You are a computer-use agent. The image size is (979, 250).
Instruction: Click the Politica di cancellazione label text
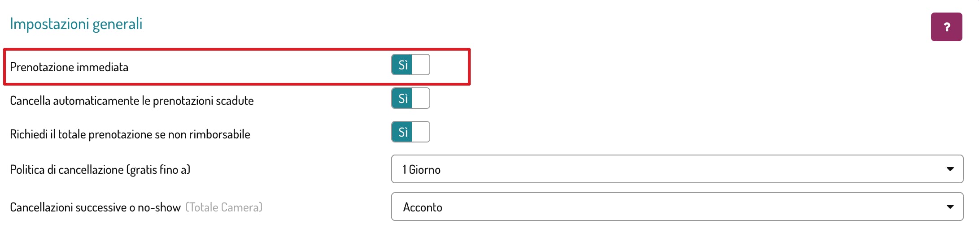point(100,170)
